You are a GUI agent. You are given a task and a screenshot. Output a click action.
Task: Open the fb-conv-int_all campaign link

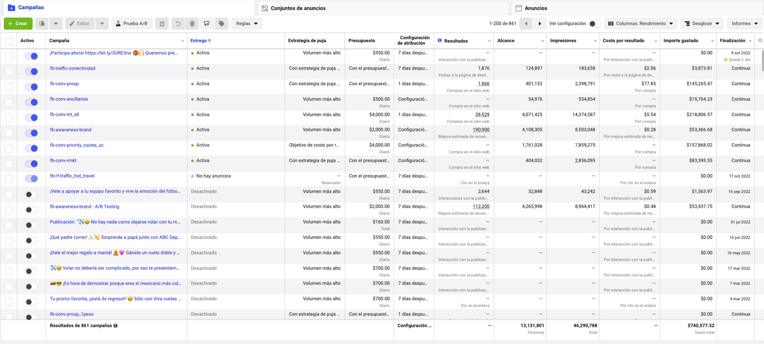64,114
